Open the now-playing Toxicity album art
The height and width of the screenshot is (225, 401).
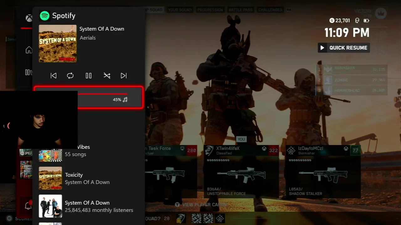click(58, 43)
